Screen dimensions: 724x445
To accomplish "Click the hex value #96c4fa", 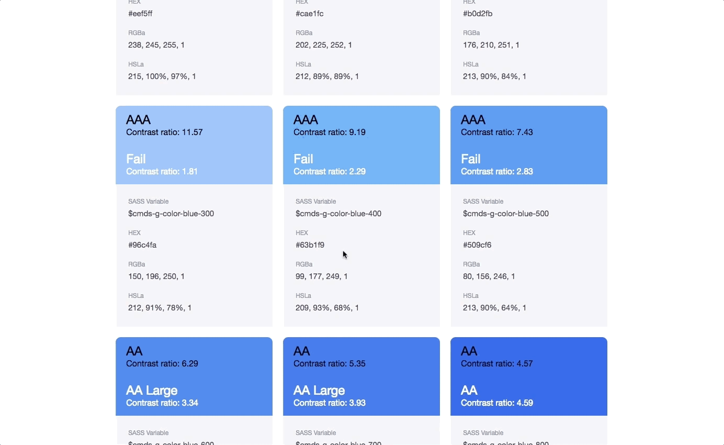I will tap(142, 245).
